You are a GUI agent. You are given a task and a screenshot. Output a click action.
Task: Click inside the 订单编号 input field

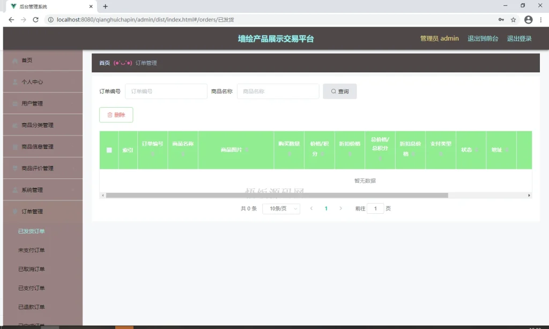click(x=166, y=91)
